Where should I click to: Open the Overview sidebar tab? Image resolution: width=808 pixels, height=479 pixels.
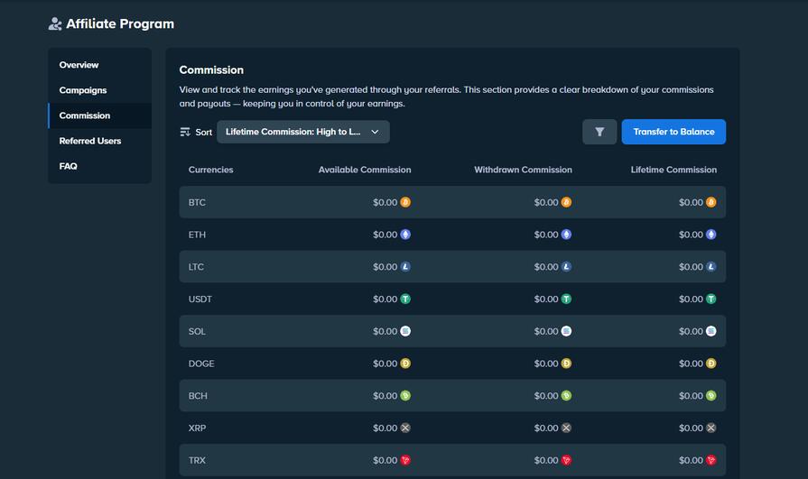coord(79,65)
